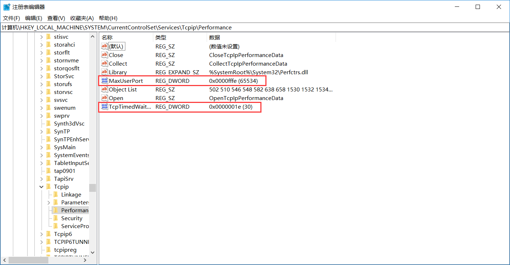The image size is (510, 265).
Task: Click the registry path address bar
Action: pyautogui.click(x=255, y=27)
